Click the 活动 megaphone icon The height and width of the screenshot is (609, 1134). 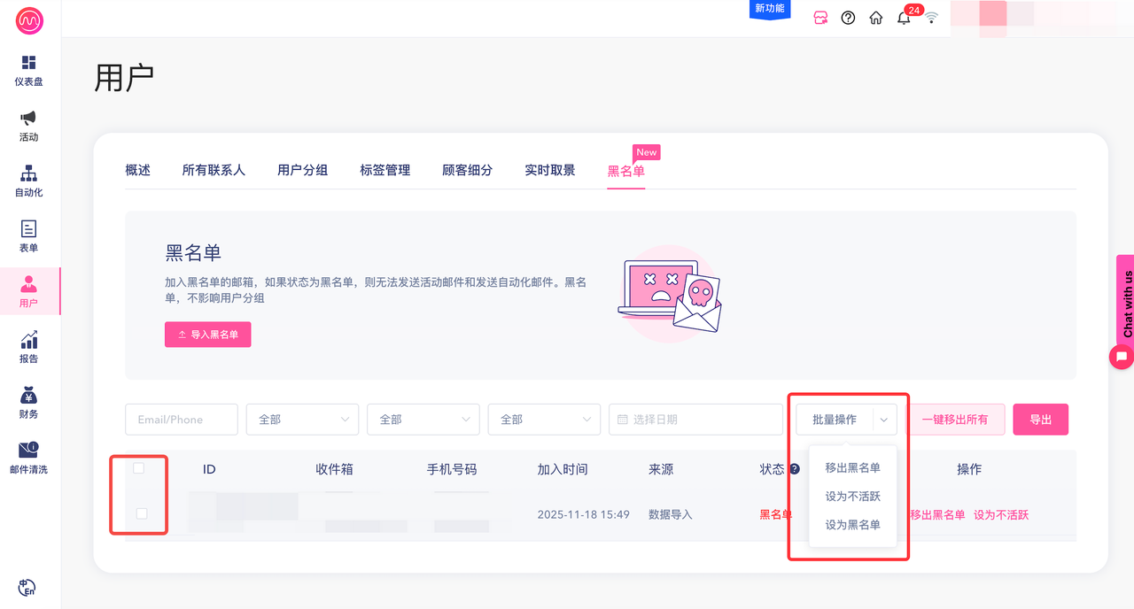tap(29, 119)
